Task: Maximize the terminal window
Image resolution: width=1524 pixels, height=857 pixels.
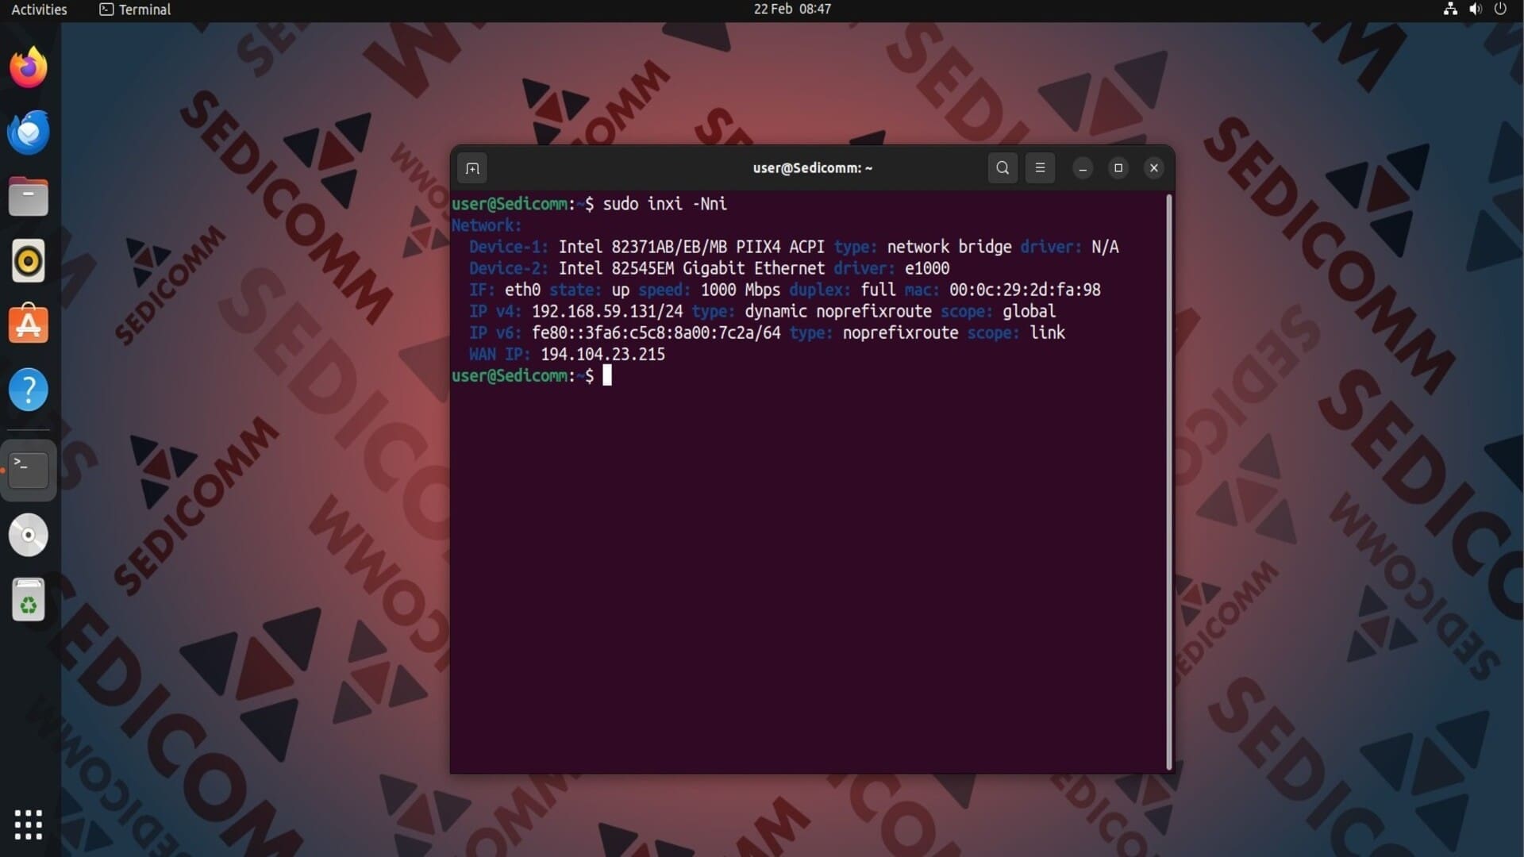Action: pos(1118,168)
